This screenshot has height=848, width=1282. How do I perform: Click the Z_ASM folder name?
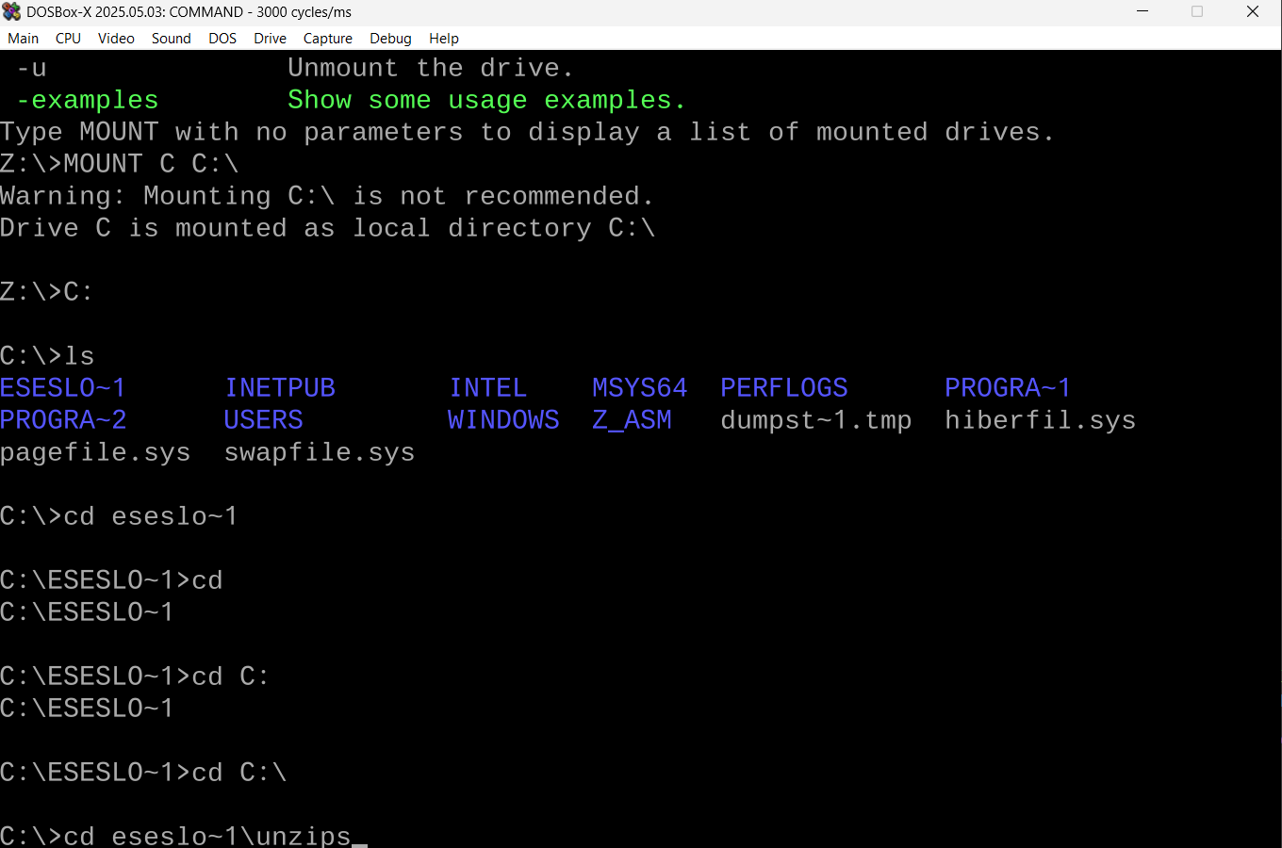click(632, 420)
